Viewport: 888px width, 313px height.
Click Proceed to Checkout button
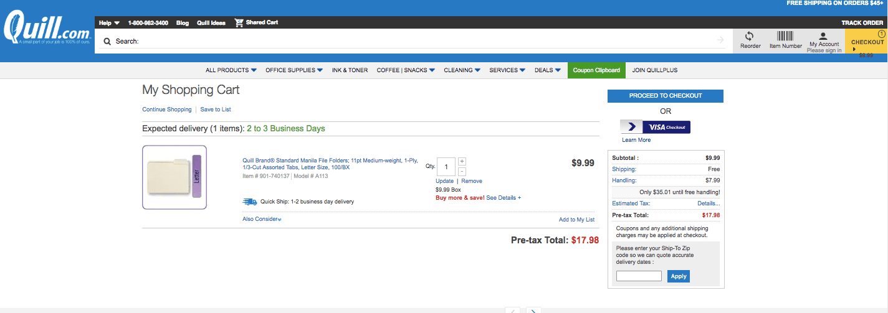point(665,96)
